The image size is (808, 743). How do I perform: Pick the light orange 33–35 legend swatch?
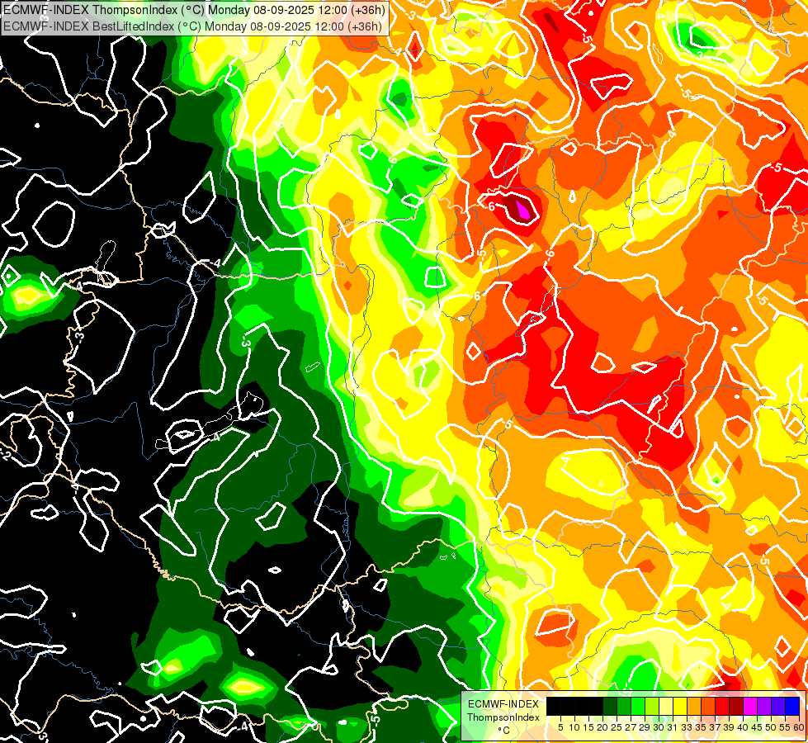coord(694,706)
